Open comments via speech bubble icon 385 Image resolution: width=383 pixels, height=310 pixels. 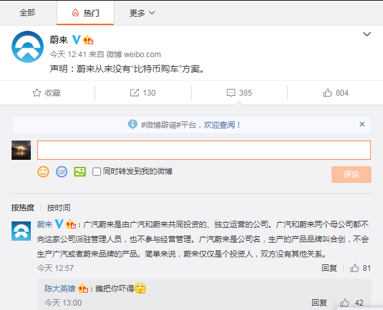[231, 93]
